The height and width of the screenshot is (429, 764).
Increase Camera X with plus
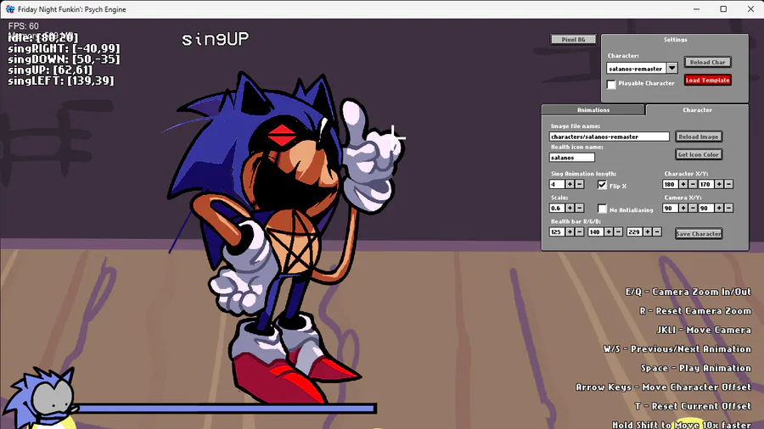pyautogui.click(x=683, y=209)
